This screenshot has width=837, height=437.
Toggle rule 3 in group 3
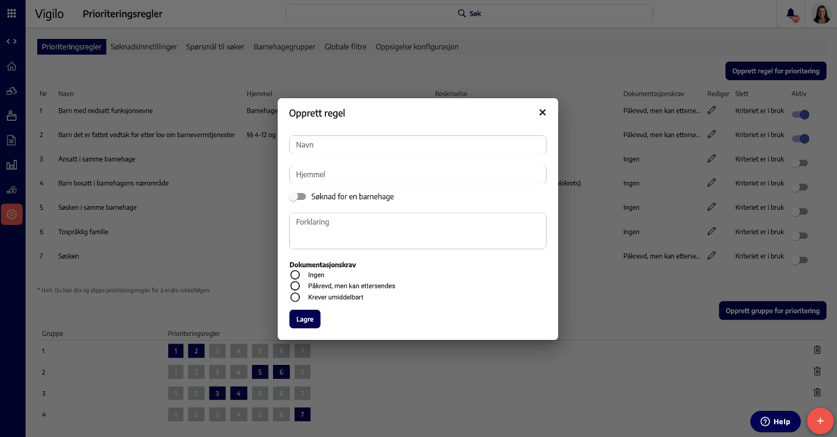218,393
